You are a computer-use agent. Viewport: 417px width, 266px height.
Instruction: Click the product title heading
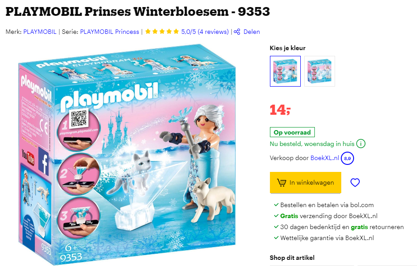pos(138,12)
